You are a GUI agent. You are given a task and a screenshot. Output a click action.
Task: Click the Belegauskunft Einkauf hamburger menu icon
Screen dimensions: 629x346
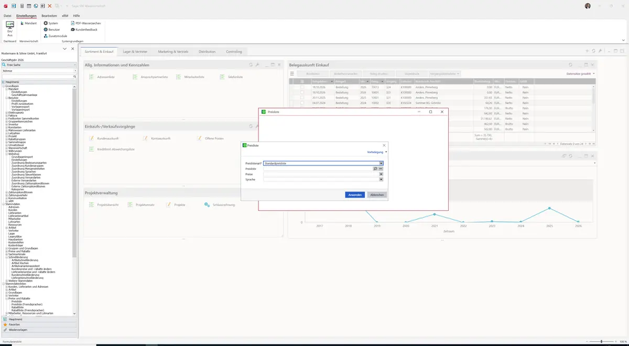292,74
